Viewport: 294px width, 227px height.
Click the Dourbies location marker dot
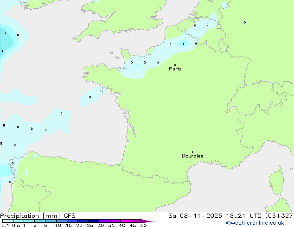tap(192, 152)
